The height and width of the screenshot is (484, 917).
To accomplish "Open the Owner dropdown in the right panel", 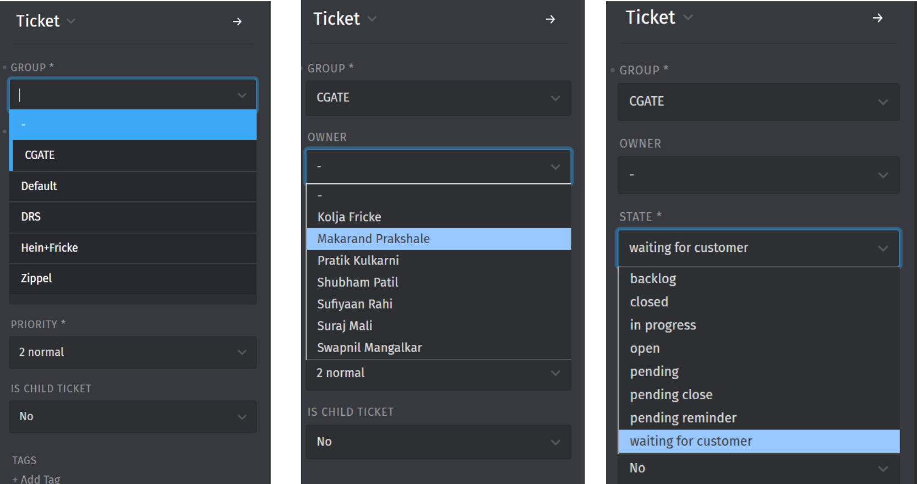I will (758, 175).
